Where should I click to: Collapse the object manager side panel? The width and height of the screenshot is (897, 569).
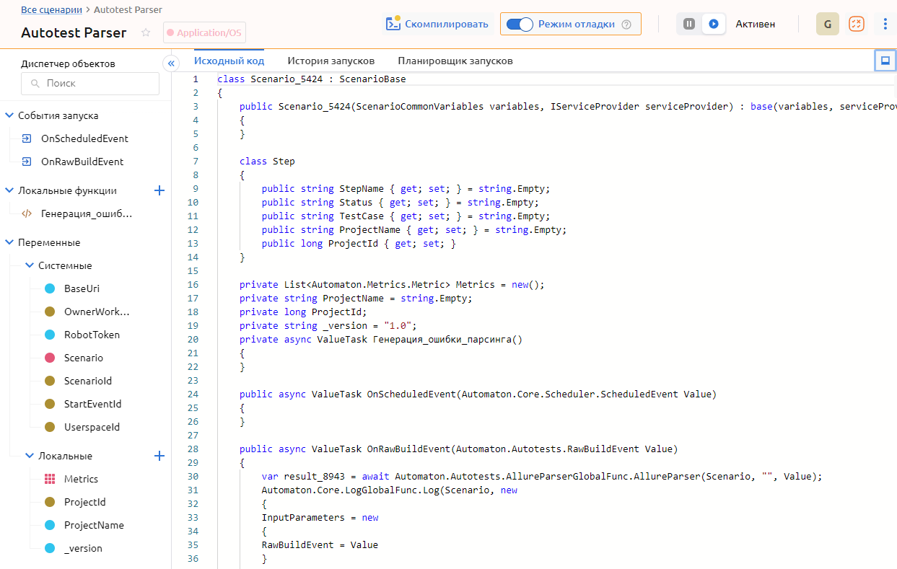(x=171, y=63)
